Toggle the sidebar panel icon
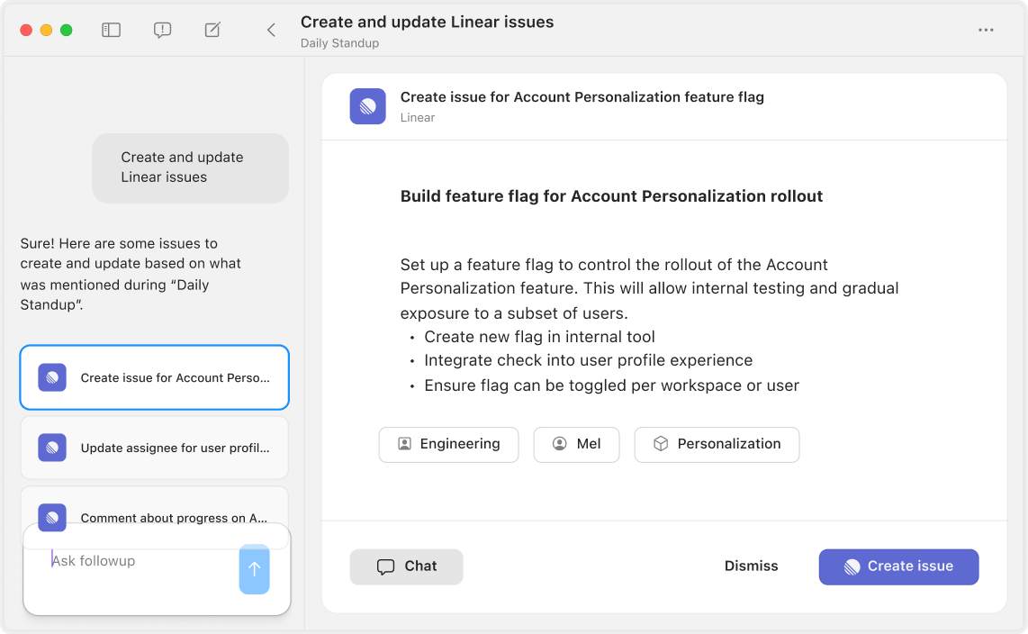The width and height of the screenshot is (1028, 634). click(111, 31)
